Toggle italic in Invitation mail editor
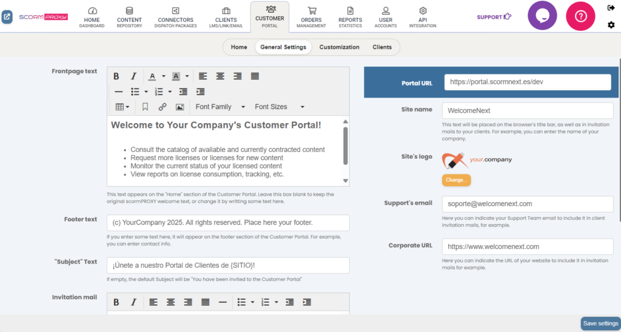This screenshot has width=621, height=332. [x=134, y=302]
